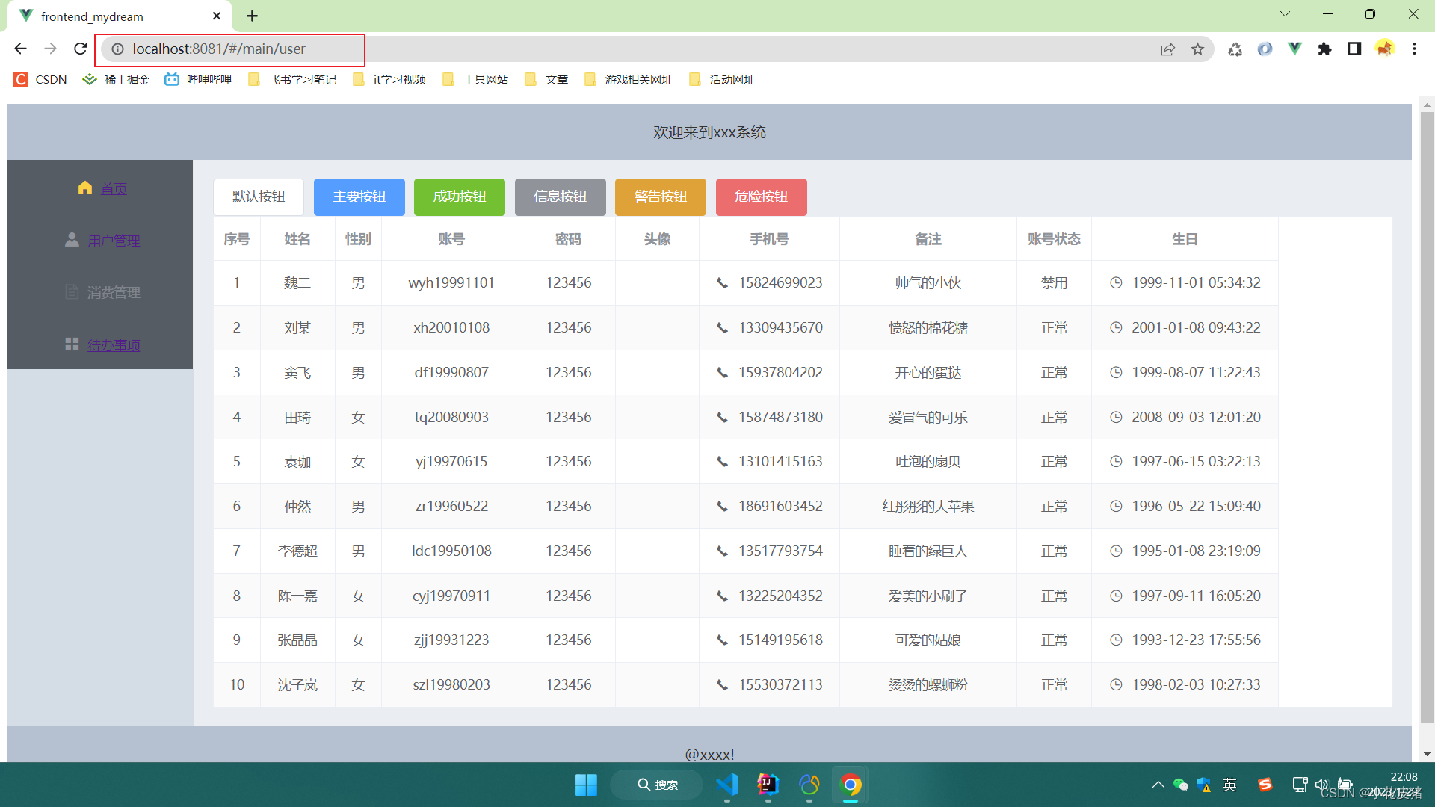1435x807 pixels.
Task: Click the 危险按钮 red button
Action: pos(761,197)
